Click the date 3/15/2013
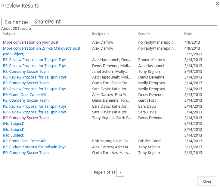 click(193, 54)
